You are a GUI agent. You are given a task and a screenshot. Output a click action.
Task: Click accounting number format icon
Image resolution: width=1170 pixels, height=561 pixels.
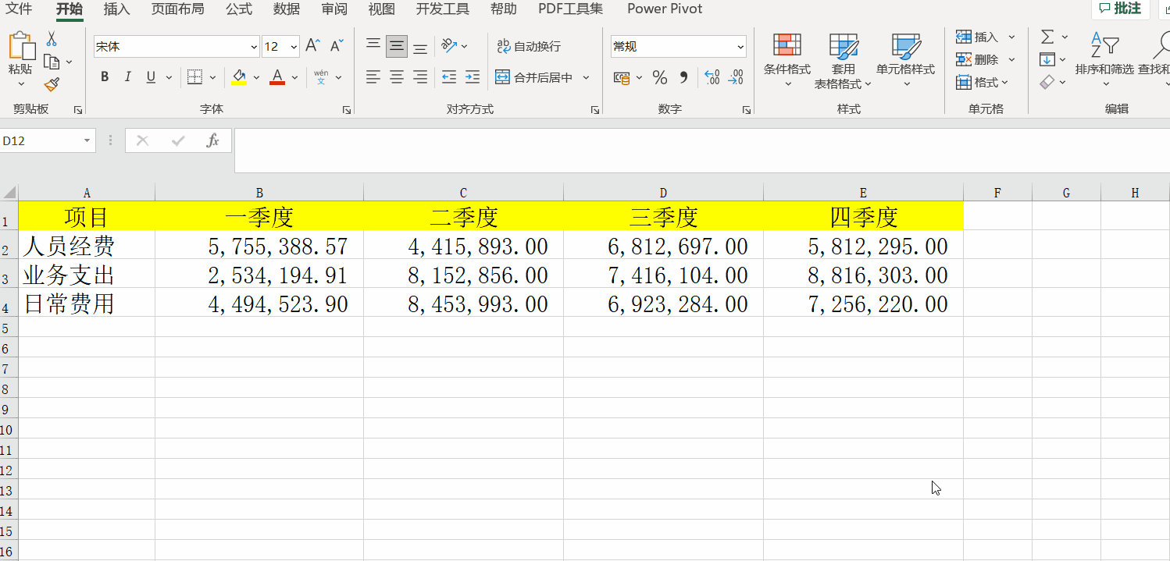622,77
